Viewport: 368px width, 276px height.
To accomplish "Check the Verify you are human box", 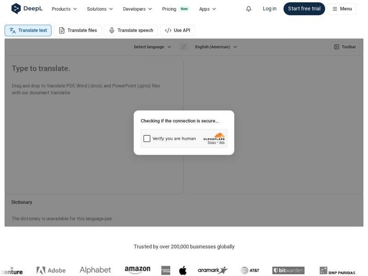I will click(147, 138).
